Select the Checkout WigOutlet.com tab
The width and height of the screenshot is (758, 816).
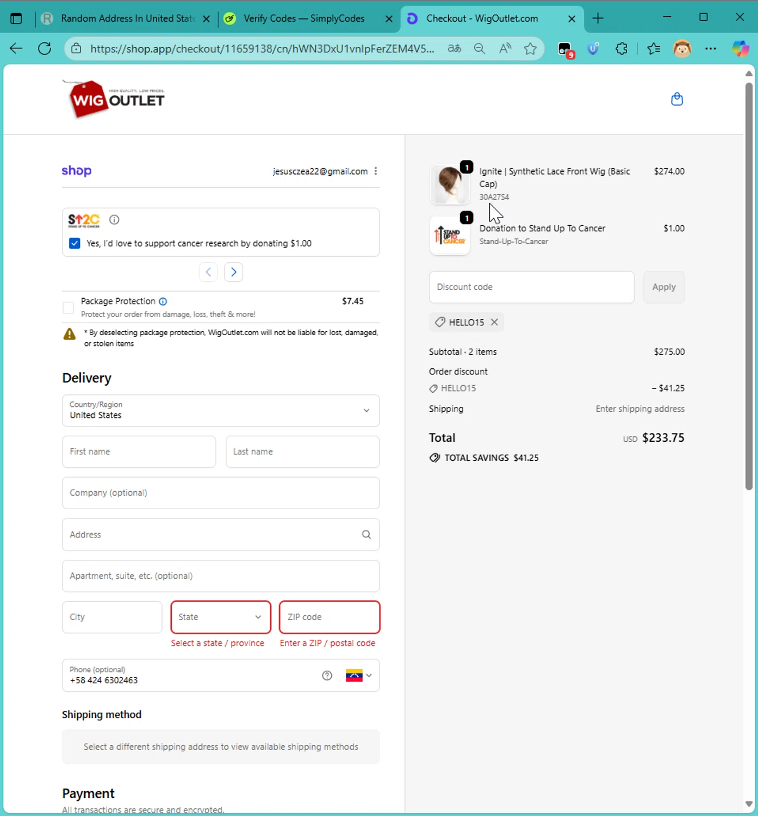[492, 18]
